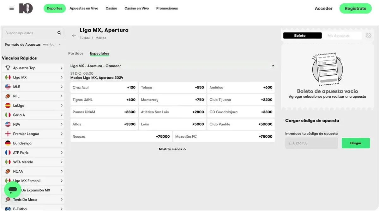
Task: Click the back arrow beside Liga MX, Apertura
Action: (x=74, y=36)
